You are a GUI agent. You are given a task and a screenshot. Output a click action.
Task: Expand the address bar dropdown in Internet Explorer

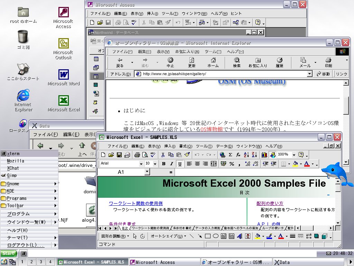coord(309,74)
